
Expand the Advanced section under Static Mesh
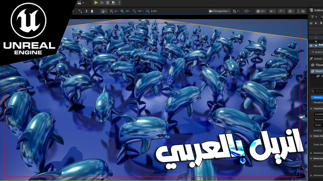point(311,153)
